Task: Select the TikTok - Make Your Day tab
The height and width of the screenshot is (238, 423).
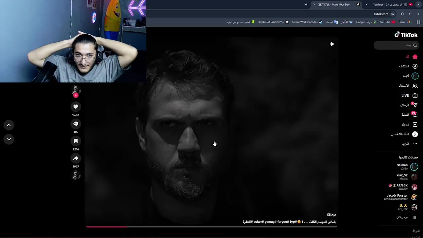Action: coord(336,5)
